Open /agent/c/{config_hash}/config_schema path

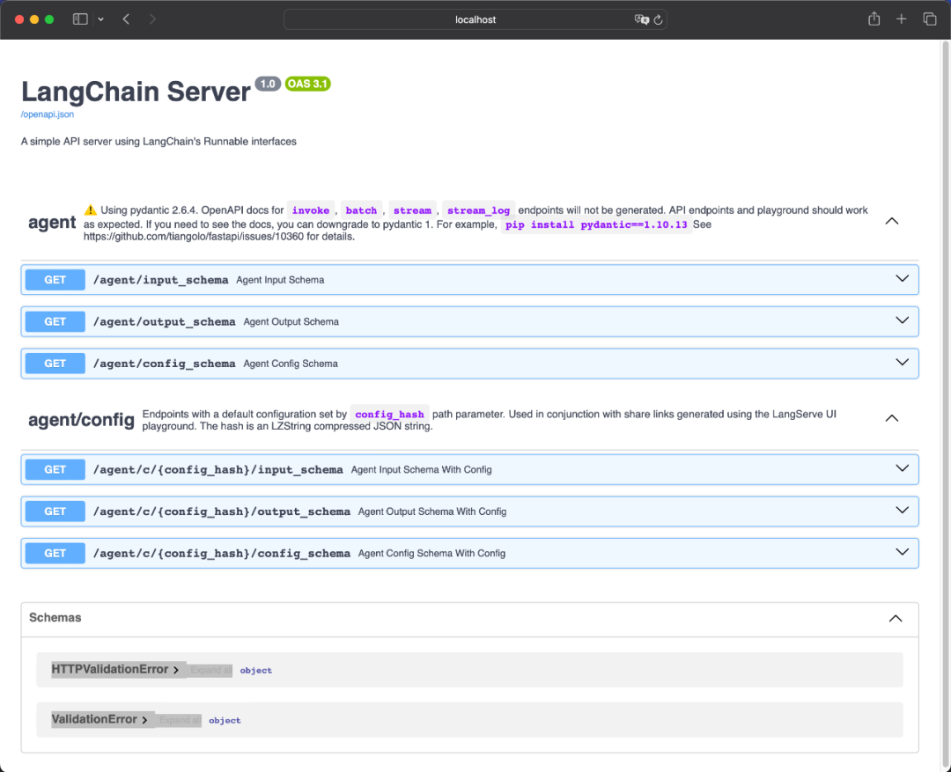pos(222,553)
